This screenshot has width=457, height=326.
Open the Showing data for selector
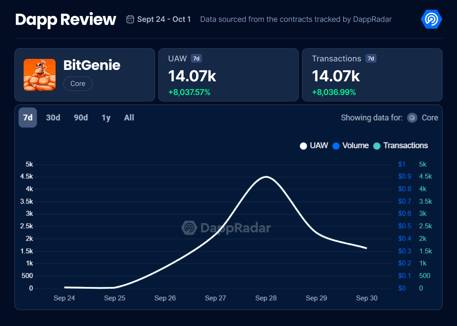coord(371,118)
